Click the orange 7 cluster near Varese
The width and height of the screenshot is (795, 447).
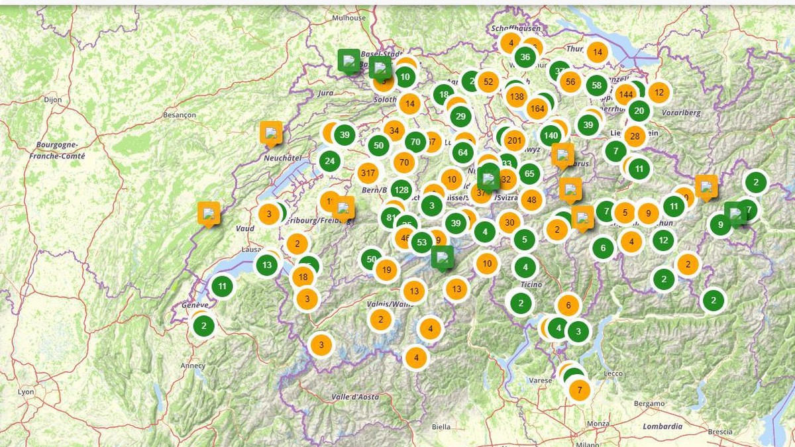579,390
